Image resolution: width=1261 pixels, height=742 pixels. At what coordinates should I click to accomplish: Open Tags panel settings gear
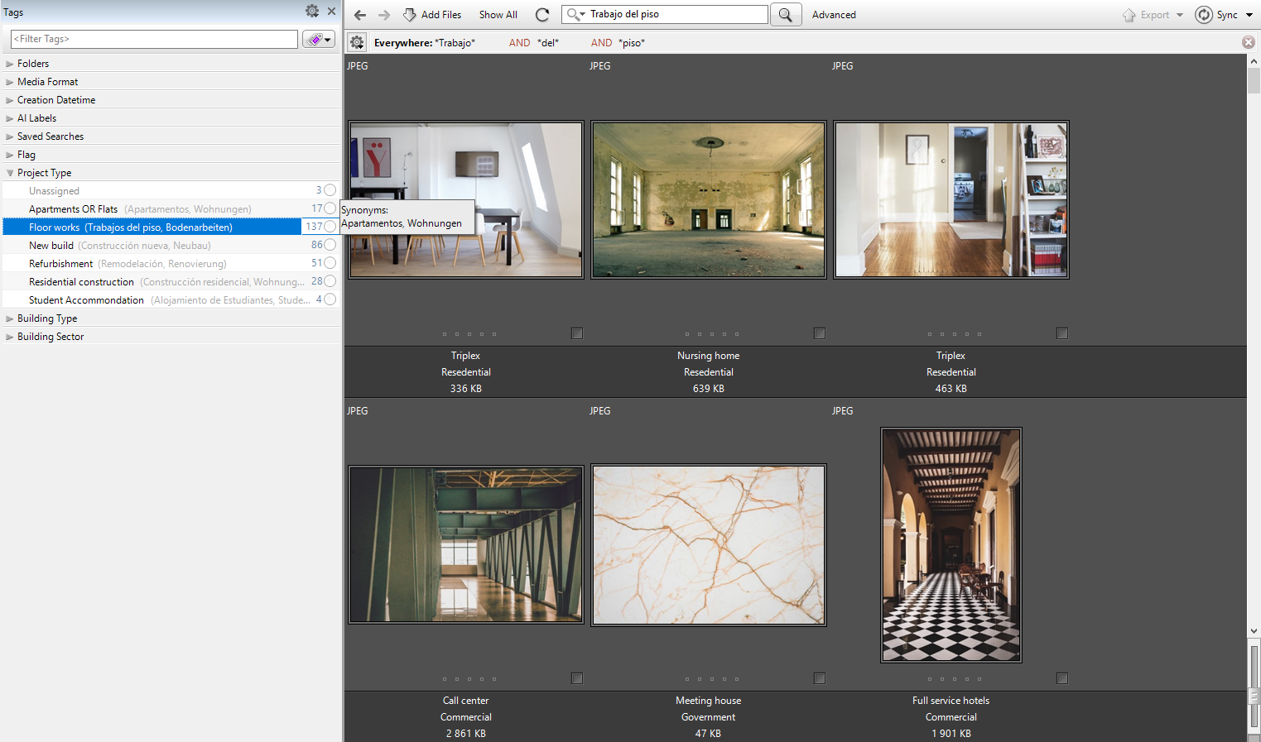312,11
